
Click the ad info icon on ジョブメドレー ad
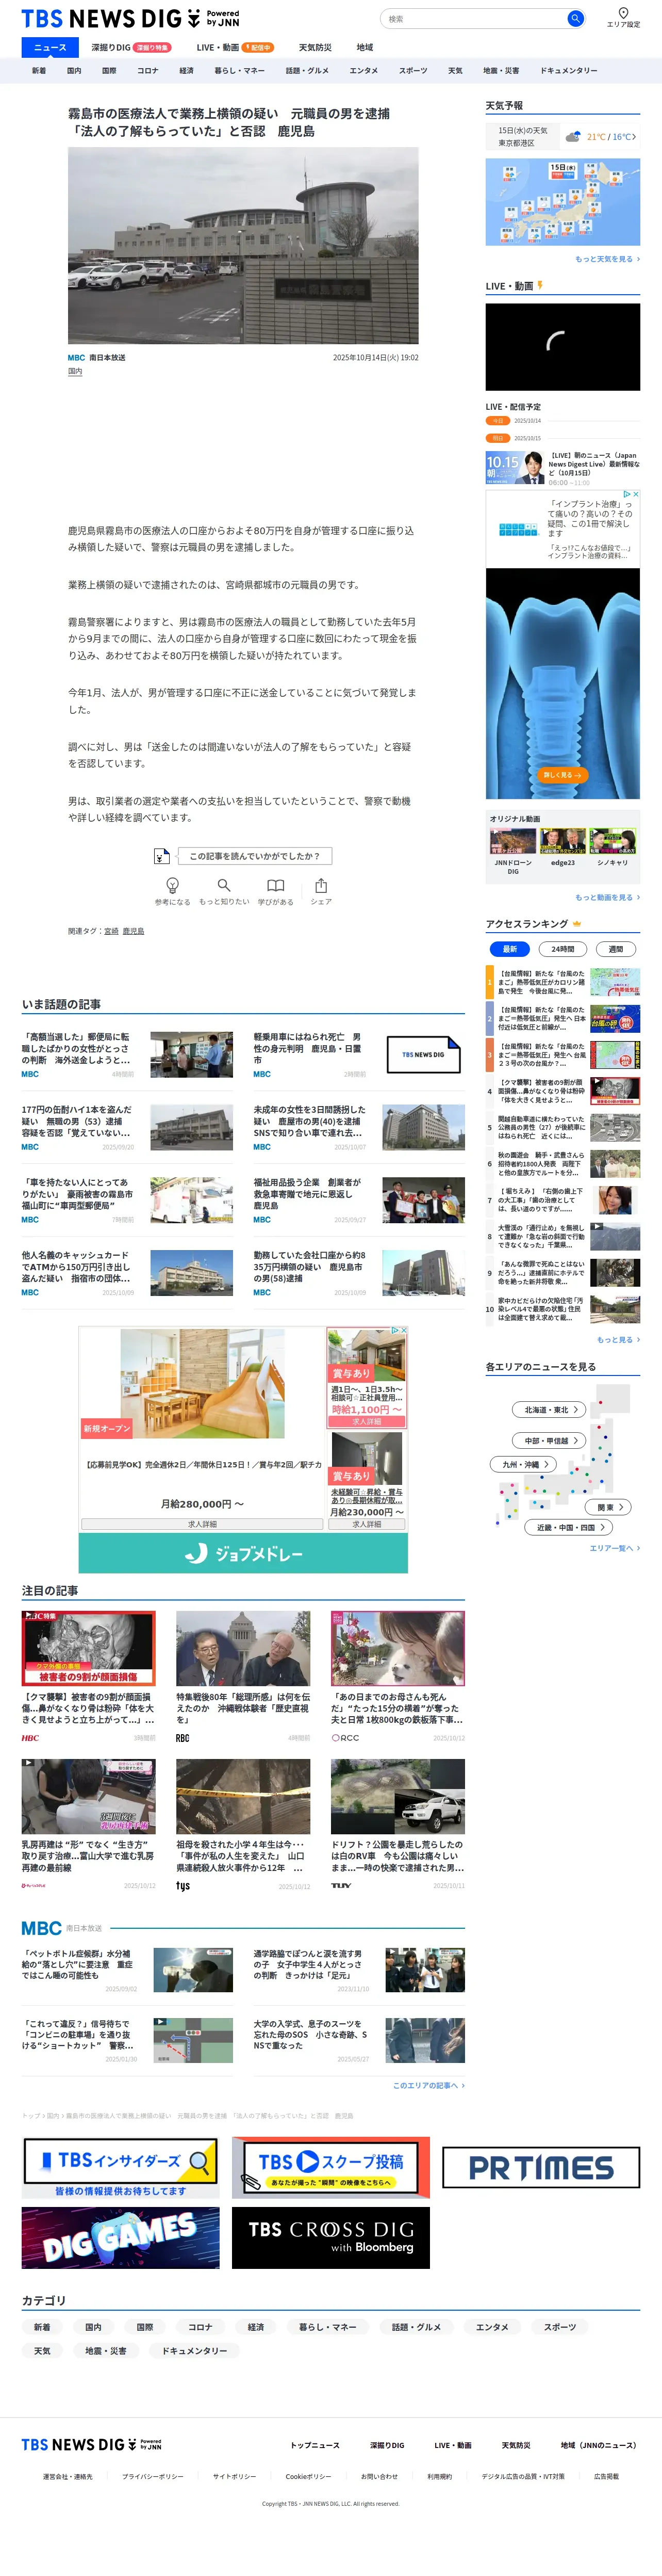(x=395, y=1331)
